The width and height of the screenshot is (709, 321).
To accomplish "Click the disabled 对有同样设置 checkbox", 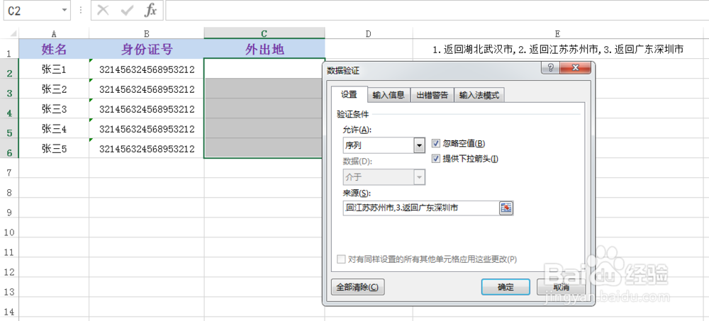I will point(342,259).
